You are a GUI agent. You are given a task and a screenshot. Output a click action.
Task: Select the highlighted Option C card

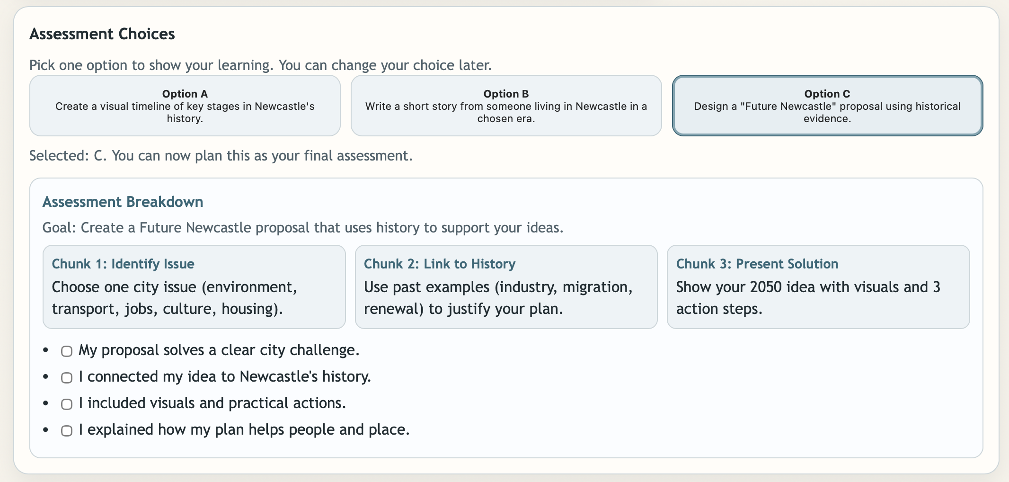pyautogui.click(x=827, y=105)
